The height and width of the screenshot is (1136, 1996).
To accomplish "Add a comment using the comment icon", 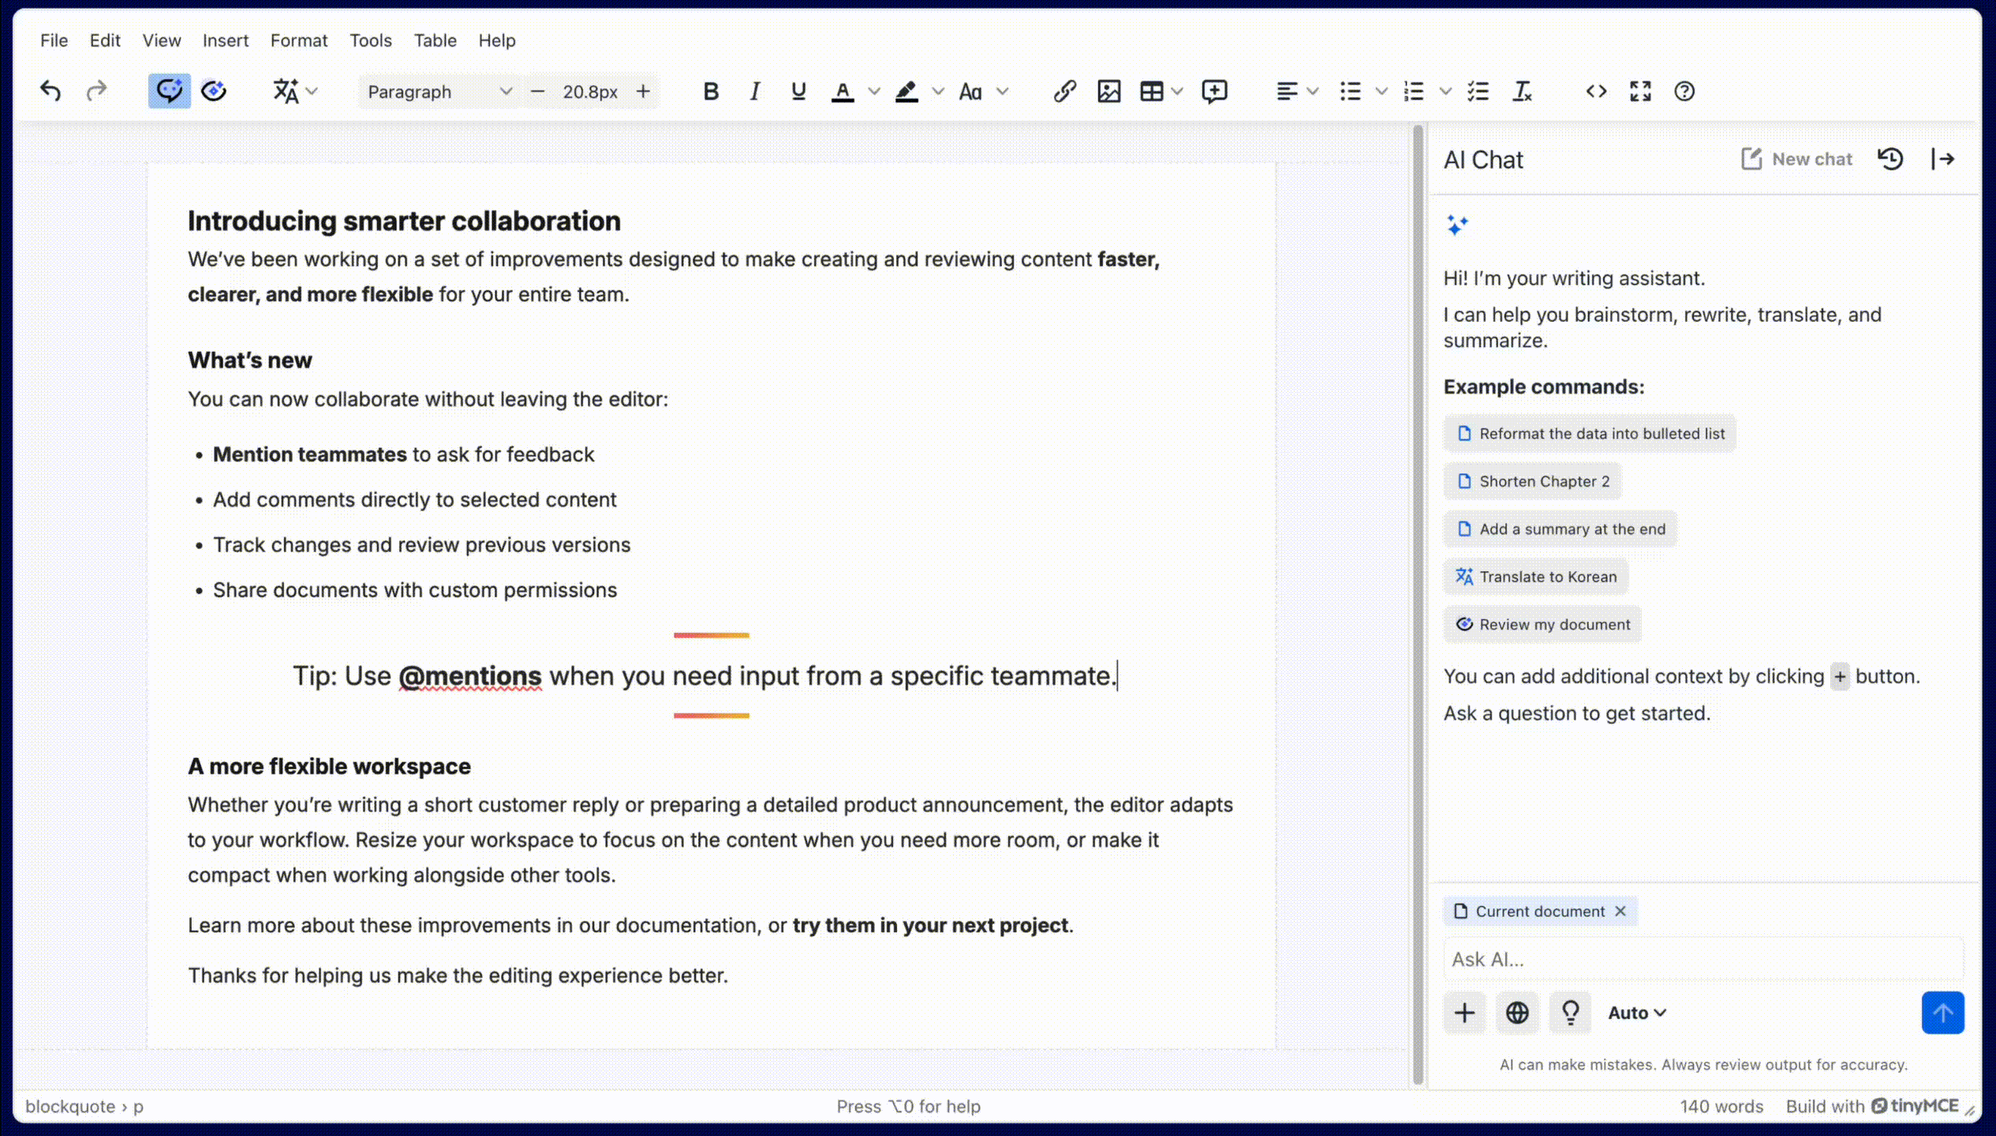I will click(1214, 92).
